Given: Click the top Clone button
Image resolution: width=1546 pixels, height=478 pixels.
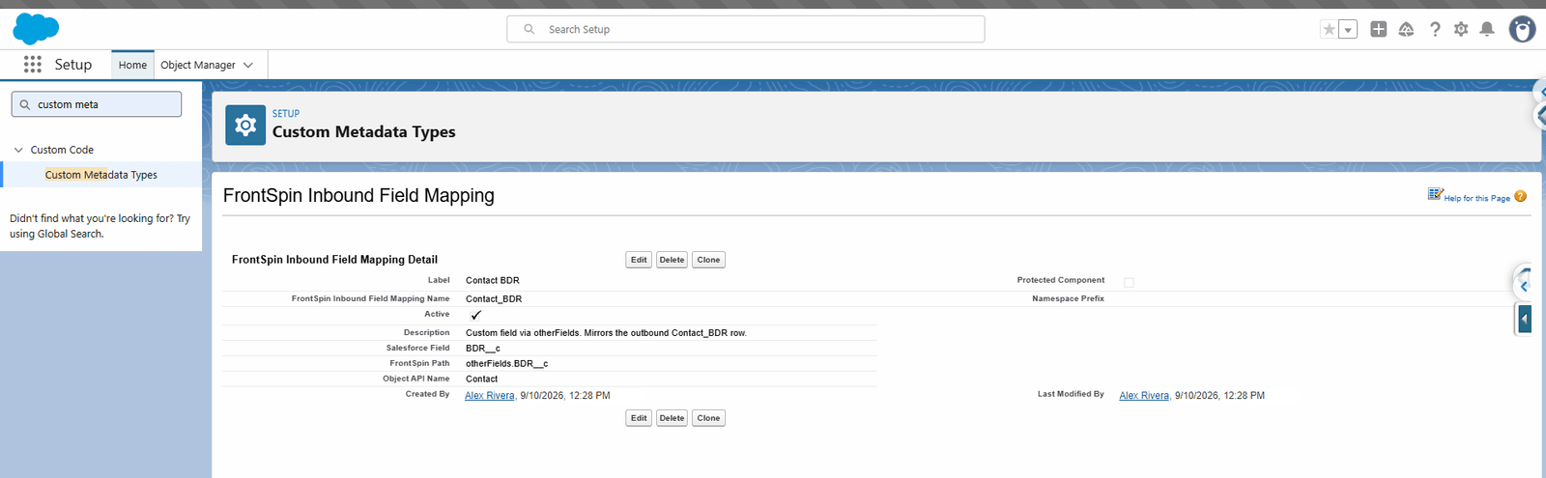Looking at the screenshot, I should click(x=708, y=260).
